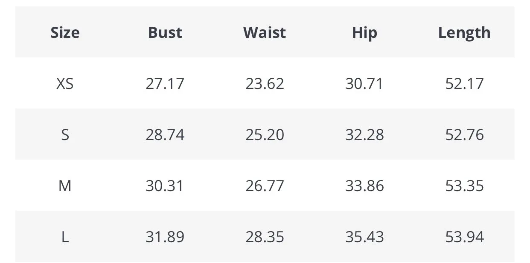
Task: Select the S size row label
Action: point(65,134)
